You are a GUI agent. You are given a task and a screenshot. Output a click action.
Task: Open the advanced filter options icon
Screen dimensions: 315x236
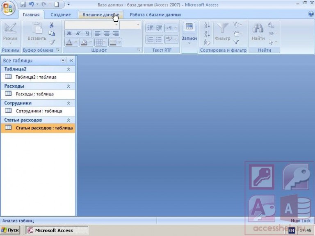coord(237,33)
